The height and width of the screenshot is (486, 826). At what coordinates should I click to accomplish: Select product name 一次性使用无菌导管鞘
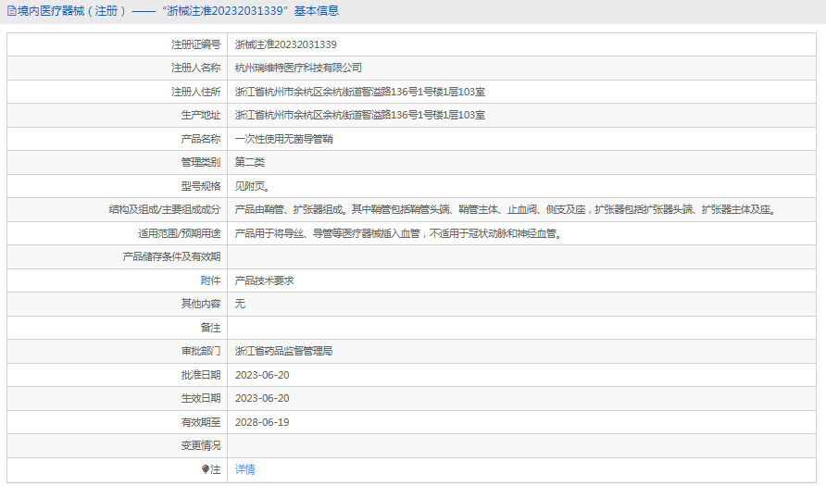tap(284, 139)
